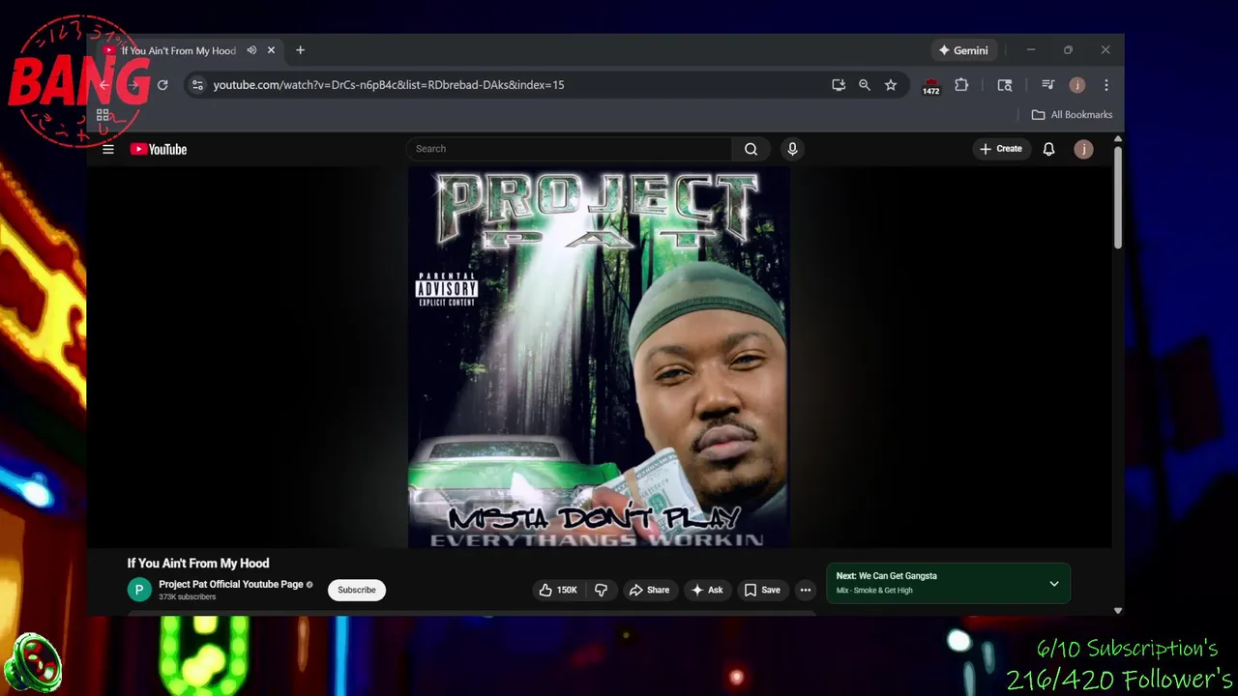This screenshot has height=696, width=1238.
Task: Open the red extension with 1472 badge
Action: [930, 86]
